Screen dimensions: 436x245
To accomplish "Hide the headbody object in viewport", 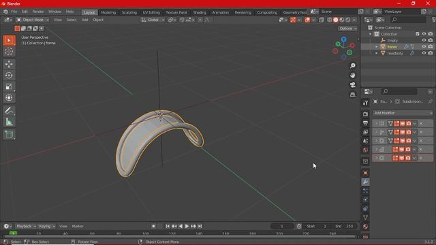I will 424,53.
